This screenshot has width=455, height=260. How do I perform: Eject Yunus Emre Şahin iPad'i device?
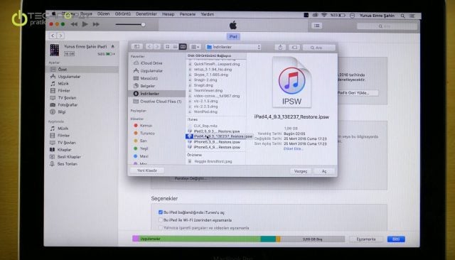tap(112, 46)
